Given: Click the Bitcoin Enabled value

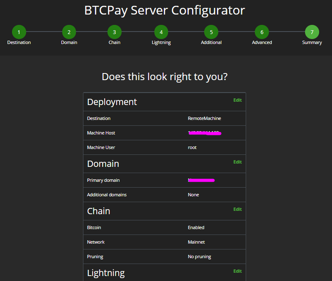Looking at the screenshot, I should click(196, 227).
